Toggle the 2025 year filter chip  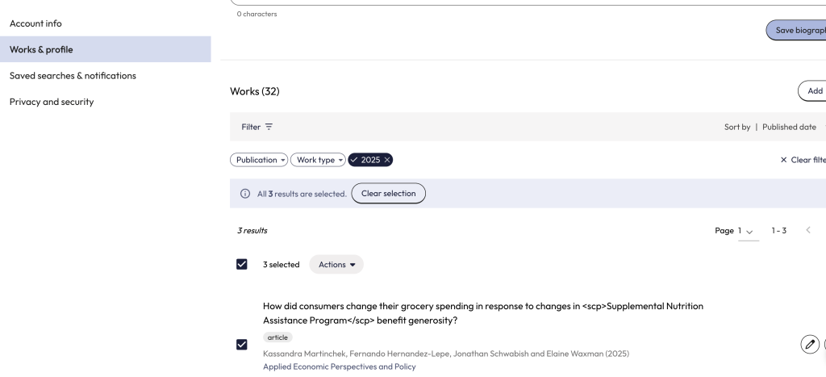click(365, 160)
